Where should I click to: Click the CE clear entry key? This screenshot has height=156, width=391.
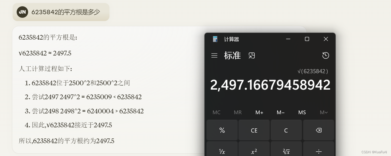(254, 130)
